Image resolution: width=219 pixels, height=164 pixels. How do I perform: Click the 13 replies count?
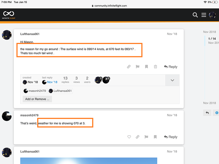[x=65, y=80]
